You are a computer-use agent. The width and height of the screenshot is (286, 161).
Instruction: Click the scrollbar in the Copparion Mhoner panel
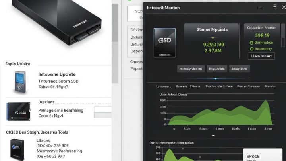pyautogui.click(x=283, y=35)
